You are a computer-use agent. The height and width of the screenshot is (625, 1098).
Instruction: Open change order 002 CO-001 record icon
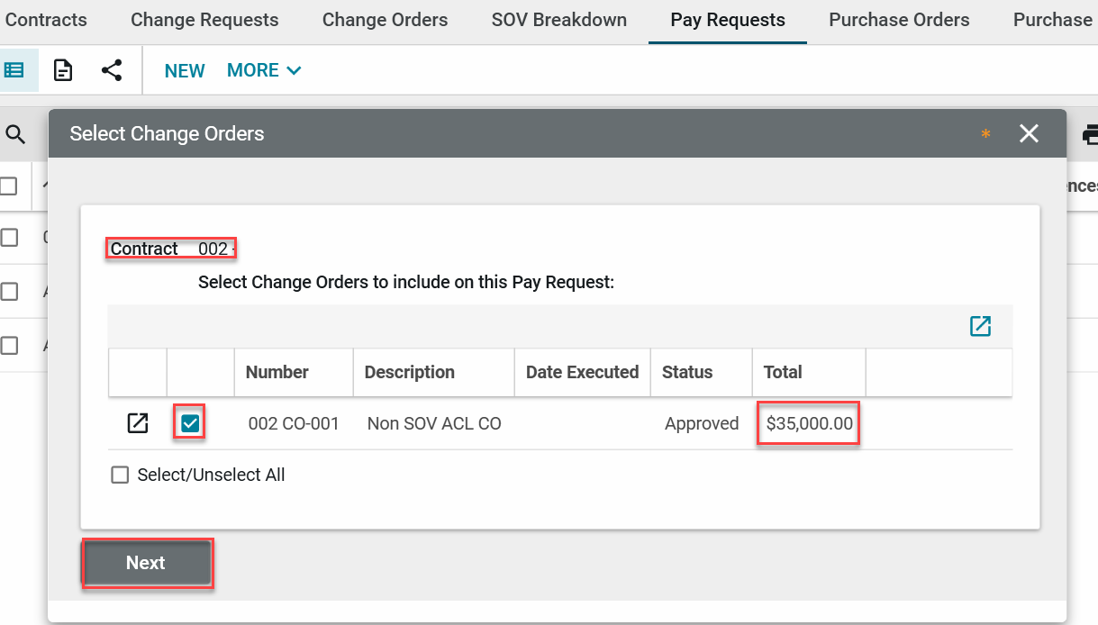[137, 423]
